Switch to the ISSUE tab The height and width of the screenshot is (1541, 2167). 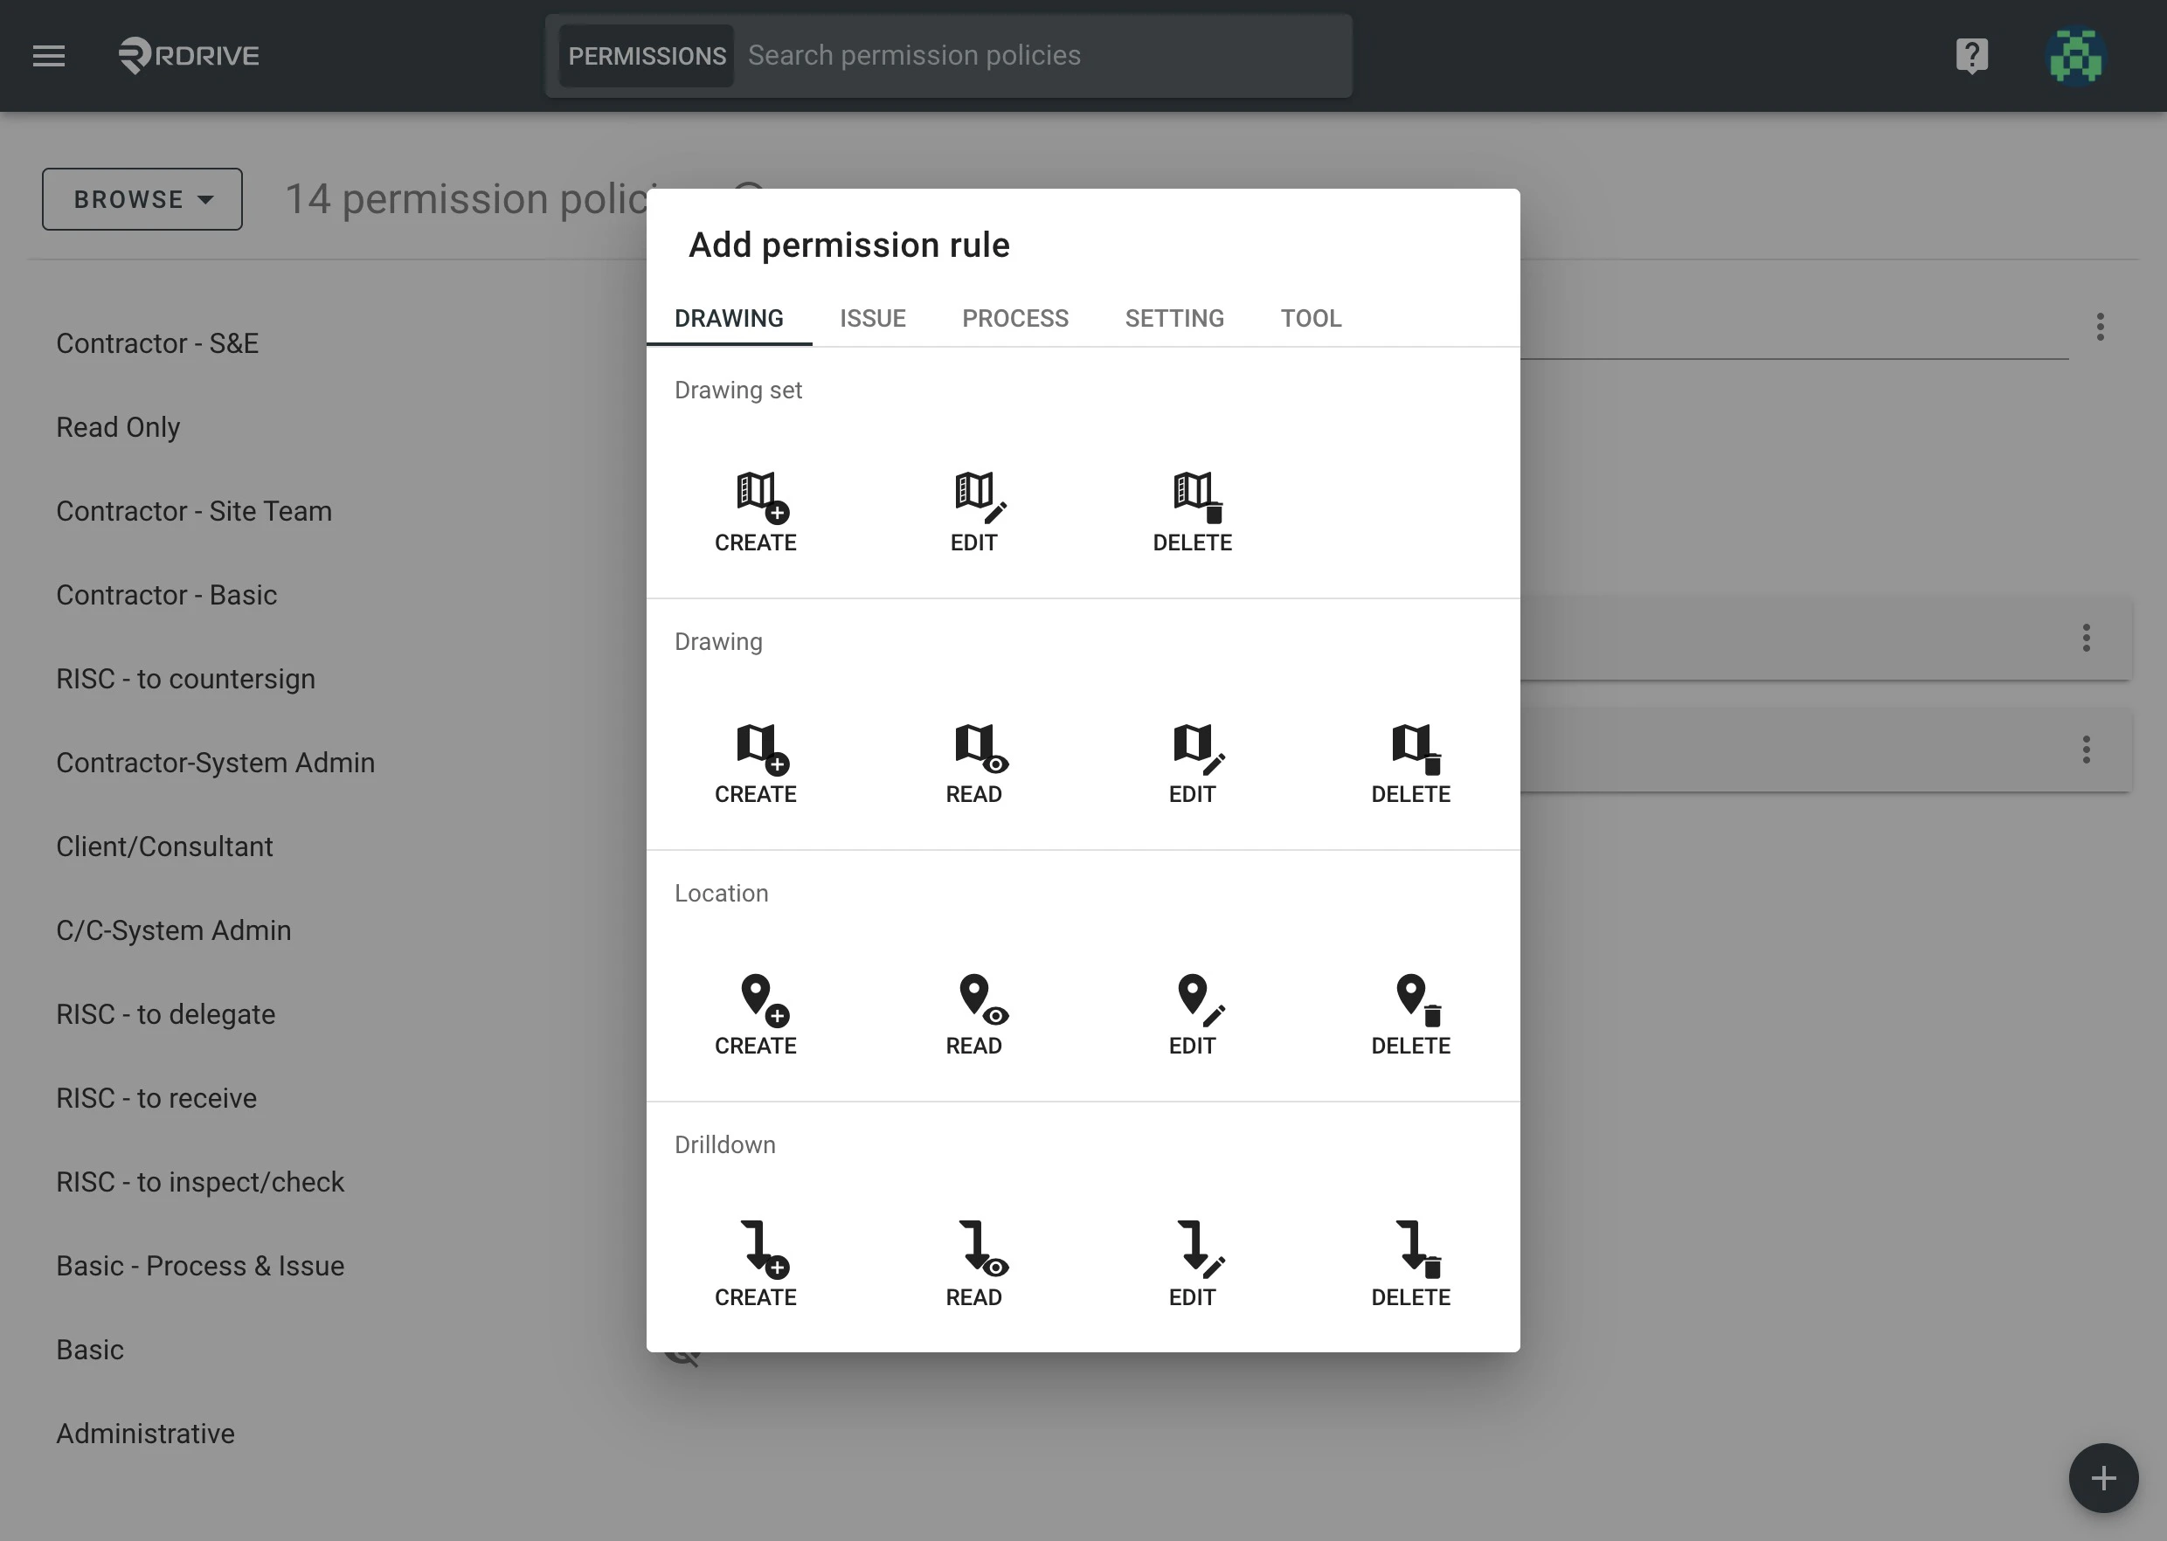click(x=872, y=318)
